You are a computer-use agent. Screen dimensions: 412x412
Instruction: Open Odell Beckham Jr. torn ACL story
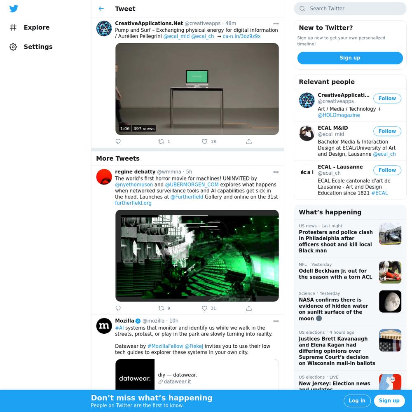[x=350, y=272]
